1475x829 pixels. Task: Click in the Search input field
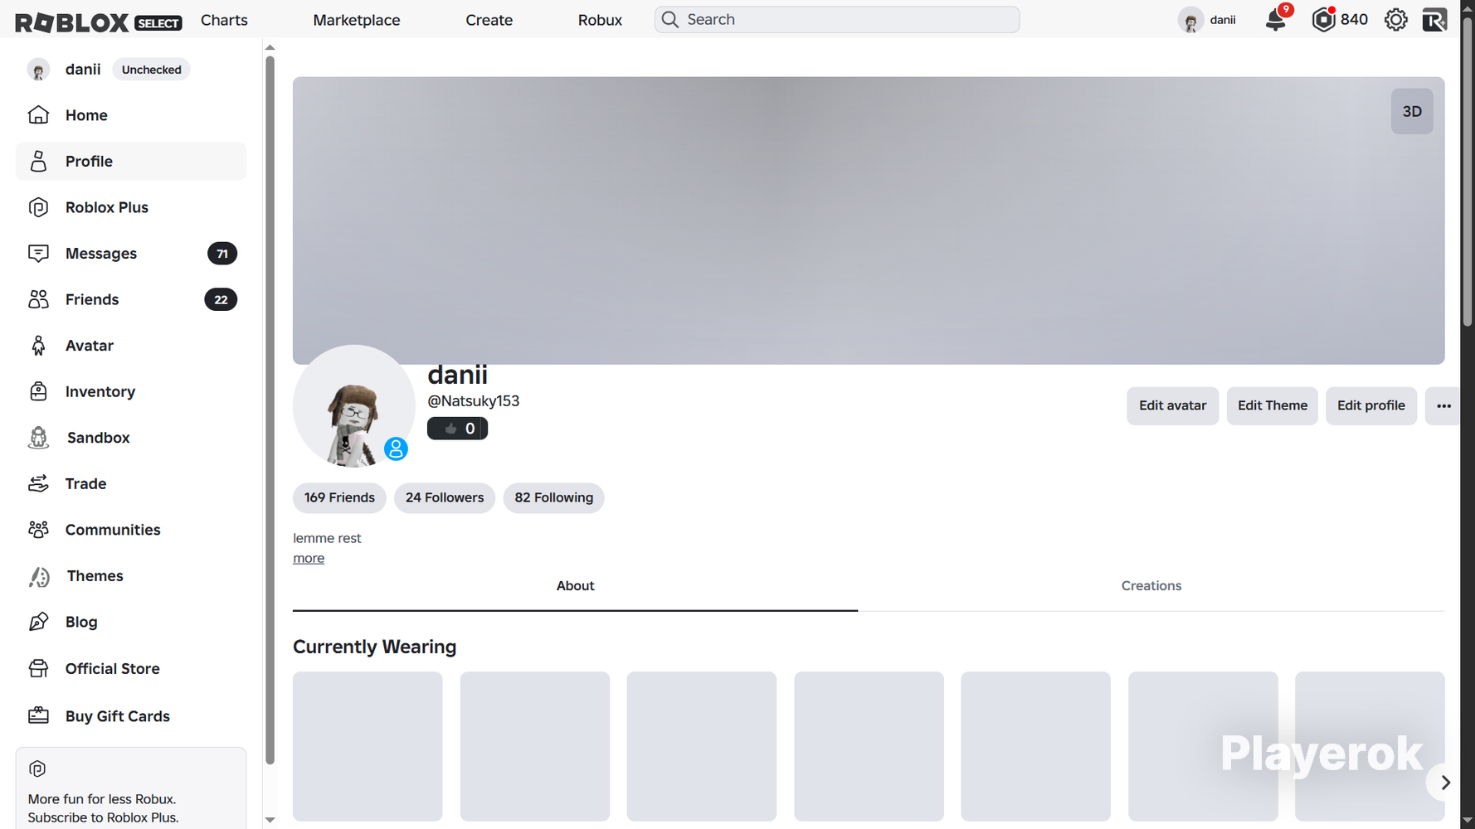[837, 20]
